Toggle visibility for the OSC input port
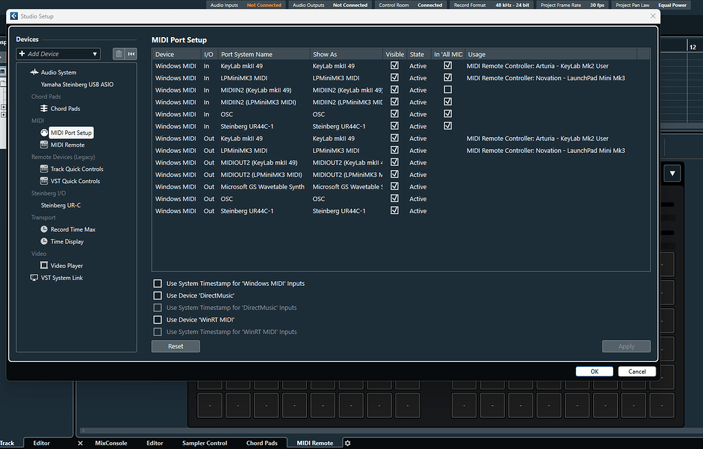This screenshot has width=703, height=449. (395, 114)
